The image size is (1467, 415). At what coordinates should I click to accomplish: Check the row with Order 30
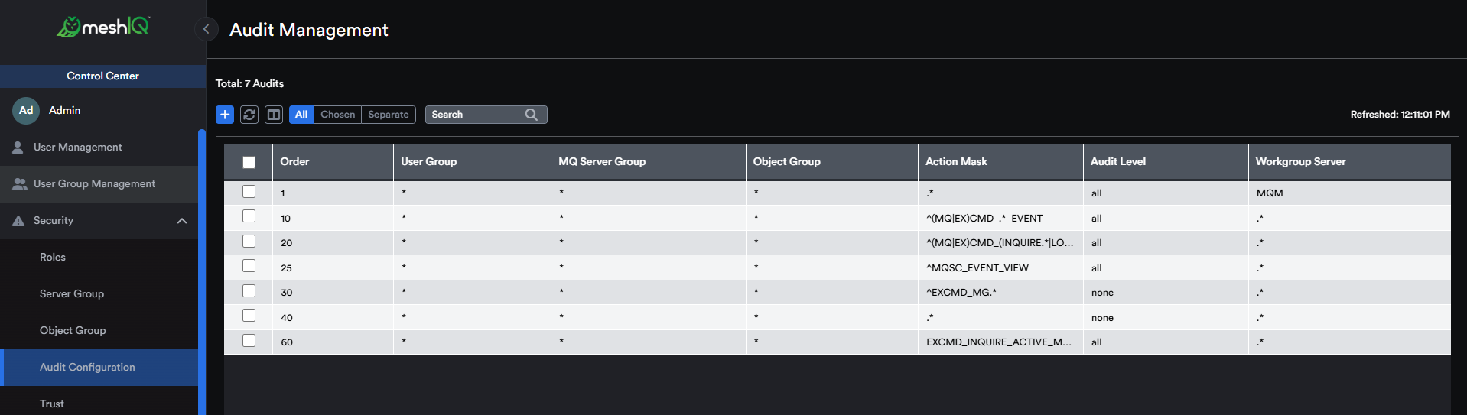(x=249, y=291)
